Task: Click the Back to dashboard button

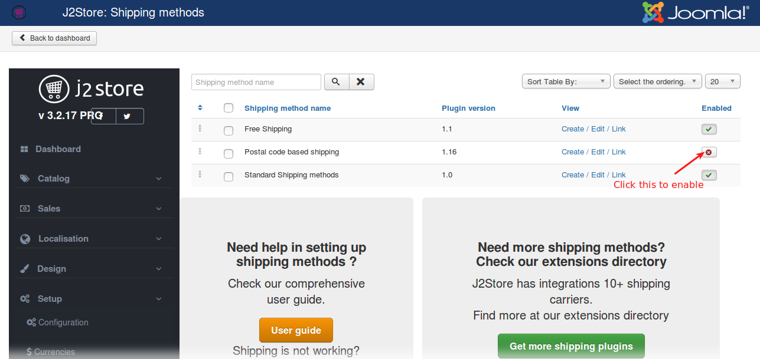Action: pyautogui.click(x=54, y=38)
